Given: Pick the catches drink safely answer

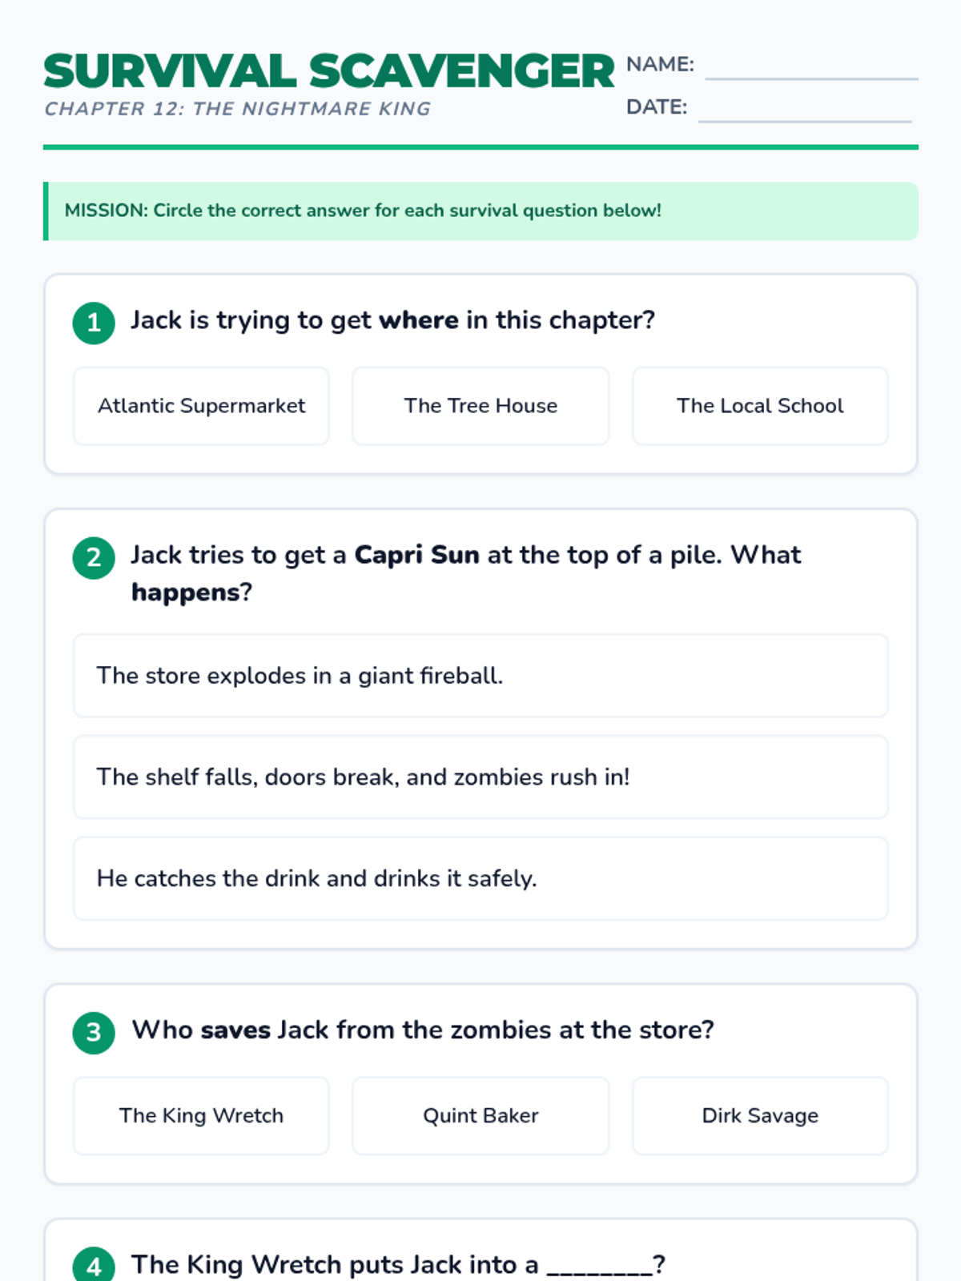Looking at the screenshot, I should 480,878.
